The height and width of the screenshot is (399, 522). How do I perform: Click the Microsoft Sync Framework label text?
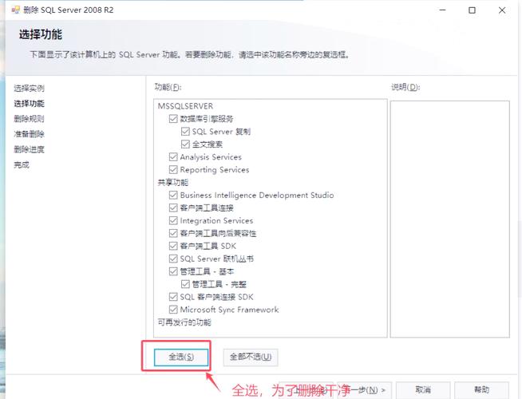pos(229,310)
